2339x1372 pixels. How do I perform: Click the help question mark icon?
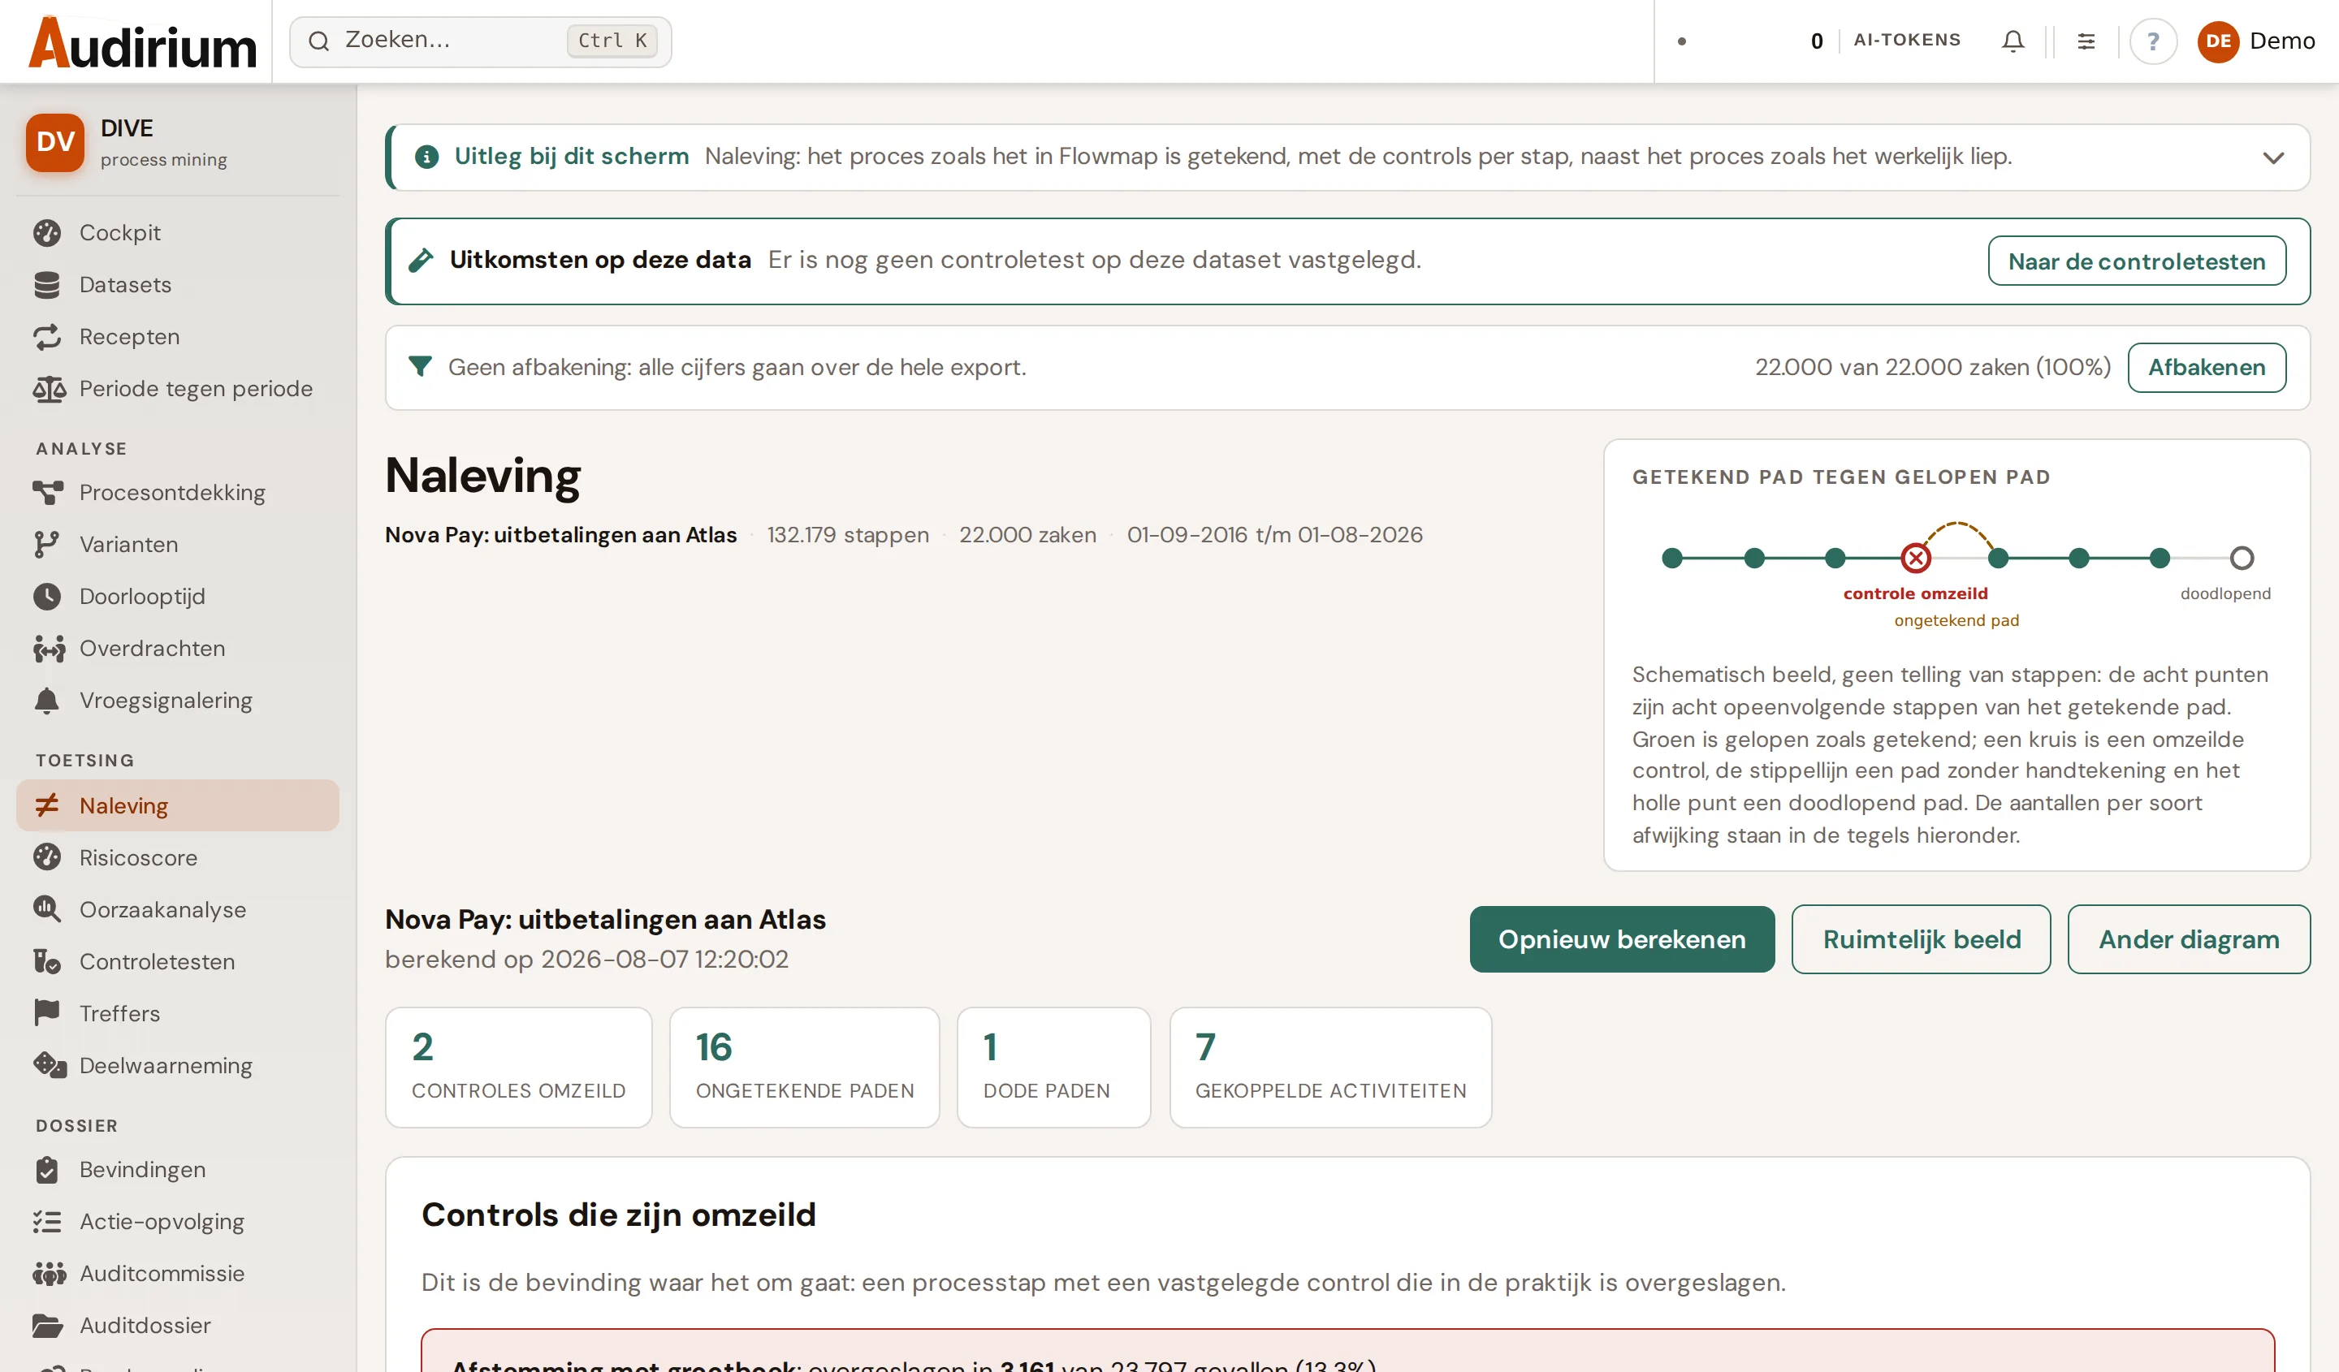point(2152,41)
